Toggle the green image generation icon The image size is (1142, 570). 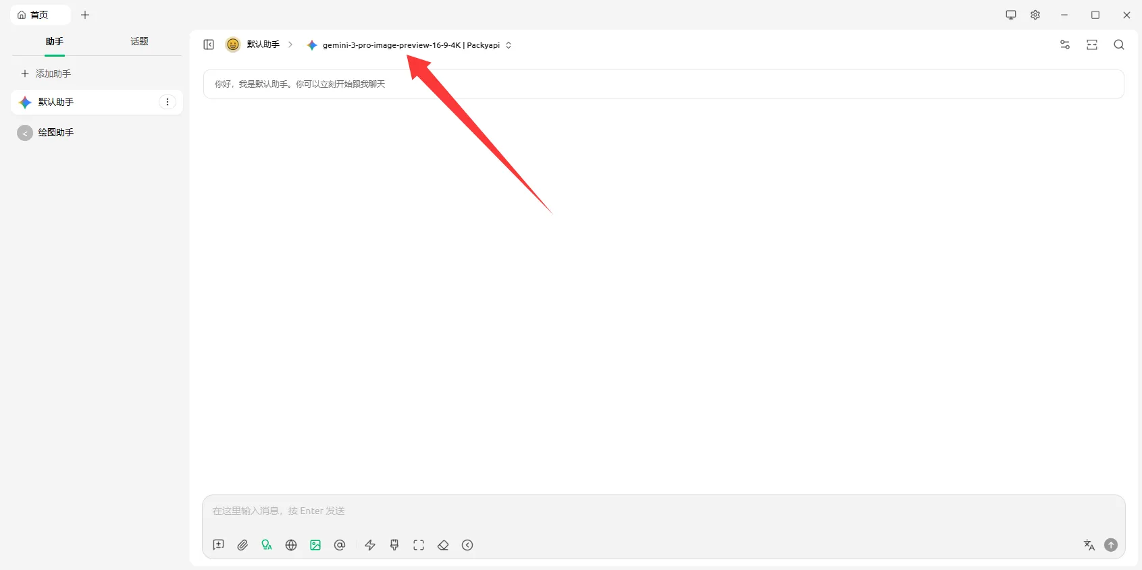click(315, 545)
